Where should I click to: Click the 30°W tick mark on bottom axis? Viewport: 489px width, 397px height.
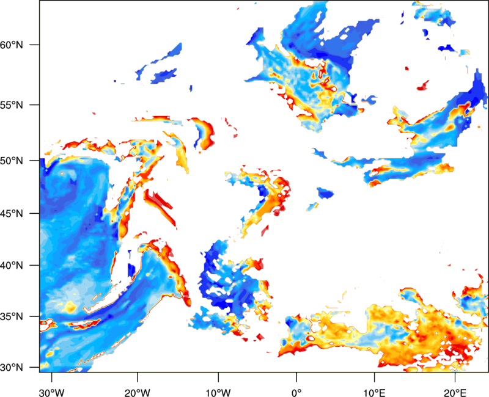coord(51,376)
